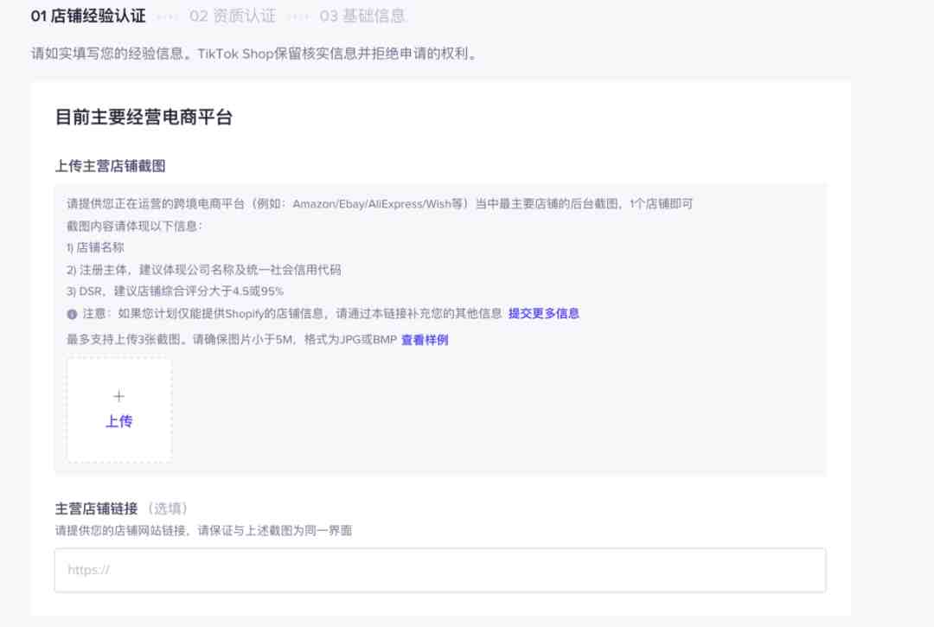This screenshot has height=627, width=934.
Task: Click the dotted separator after step 01
Action: pyautogui.click(x=168, y=16)
